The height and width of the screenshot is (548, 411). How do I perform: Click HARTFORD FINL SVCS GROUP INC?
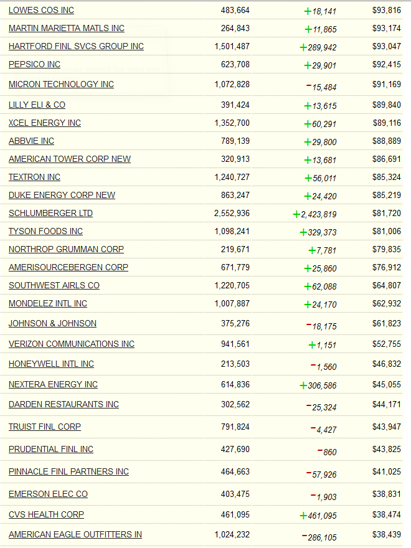[76, 46]
